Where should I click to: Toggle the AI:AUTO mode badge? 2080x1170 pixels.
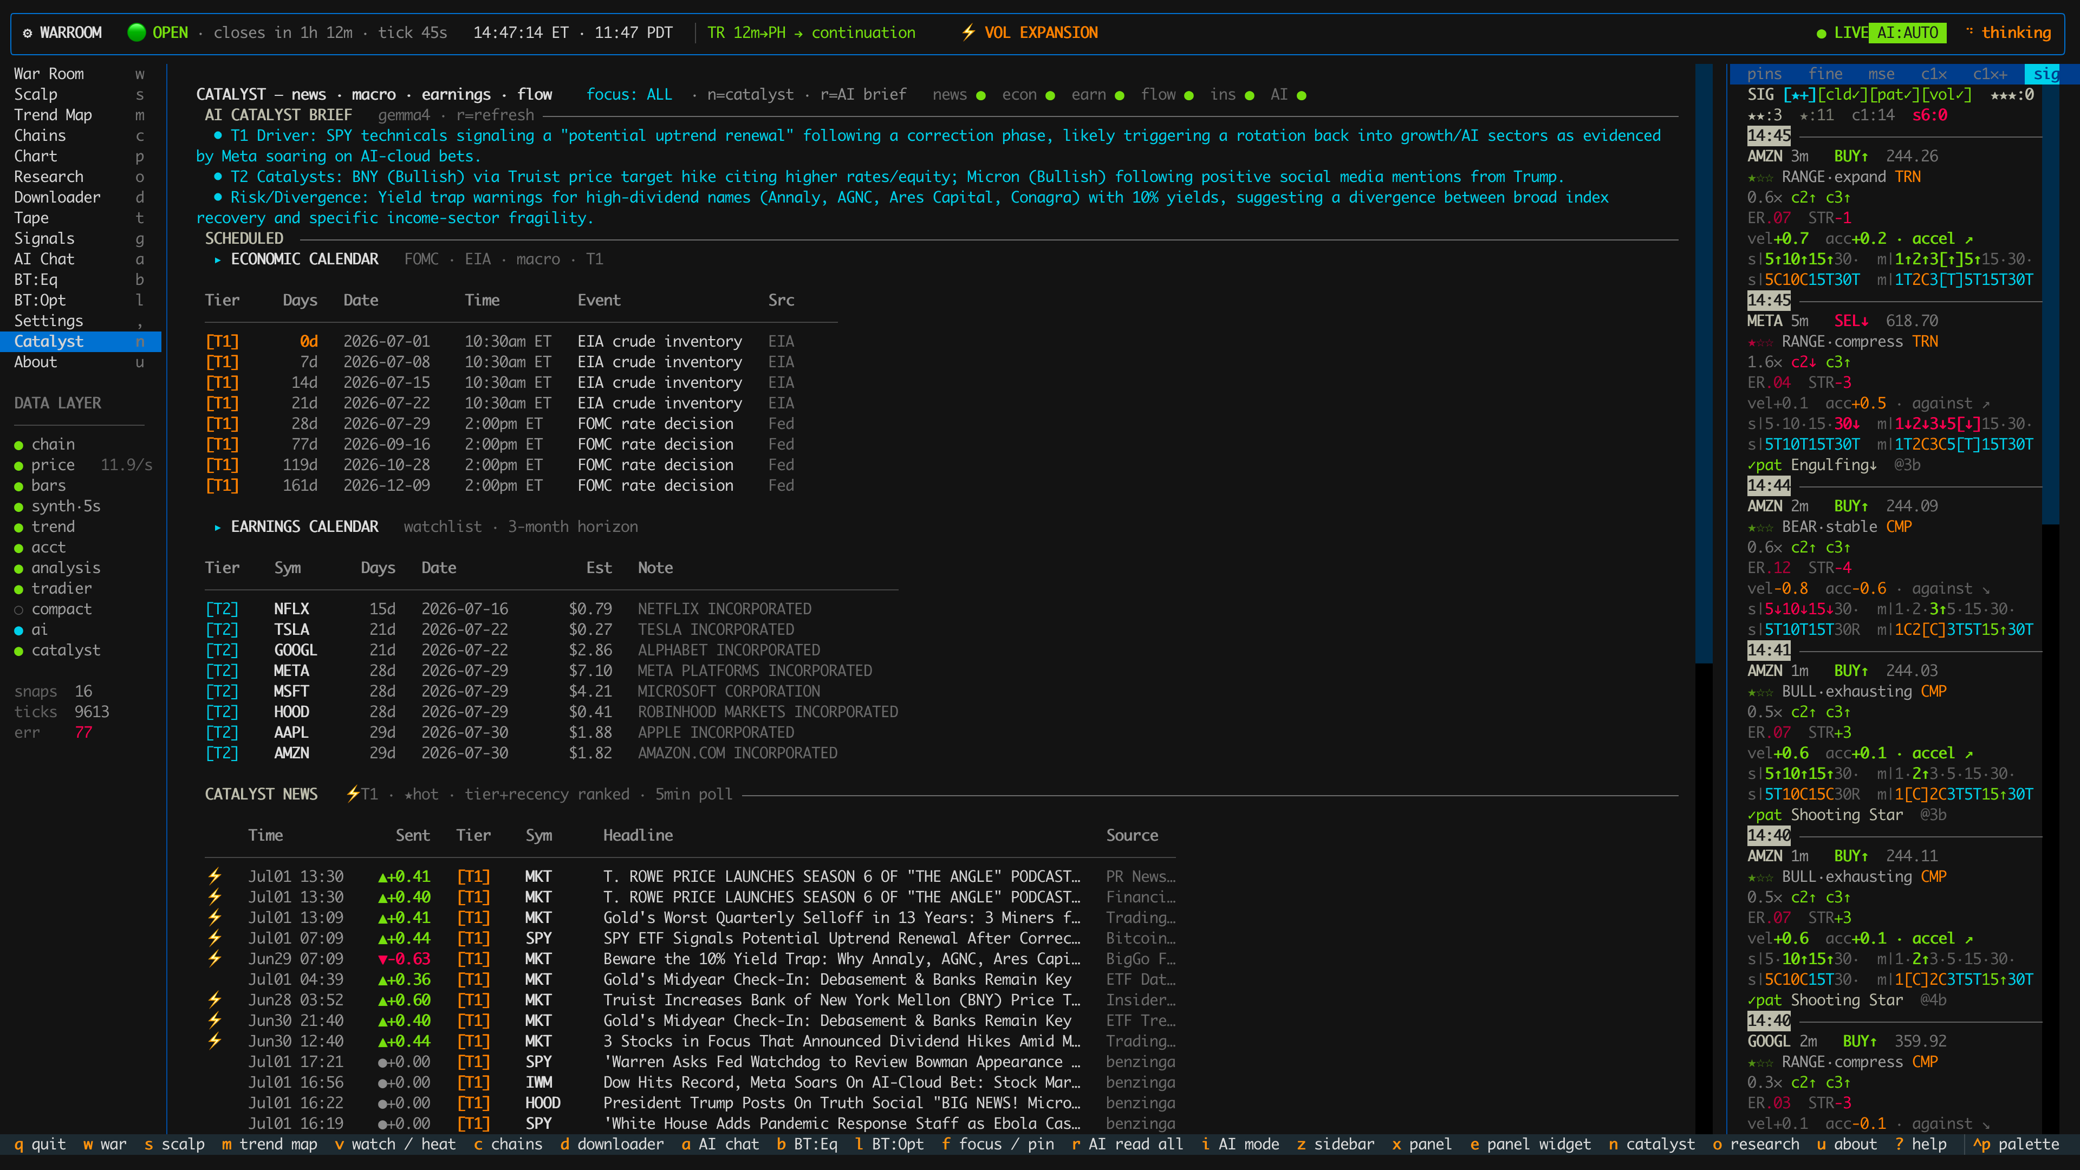point(1907,33)
